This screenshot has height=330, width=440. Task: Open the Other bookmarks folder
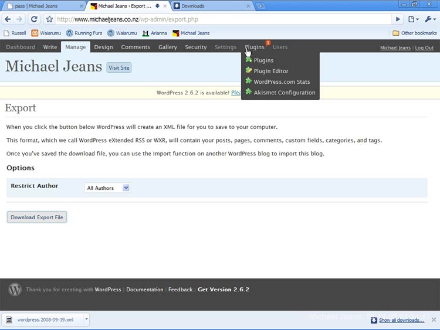pyautogui.click(x=414, y=33)
